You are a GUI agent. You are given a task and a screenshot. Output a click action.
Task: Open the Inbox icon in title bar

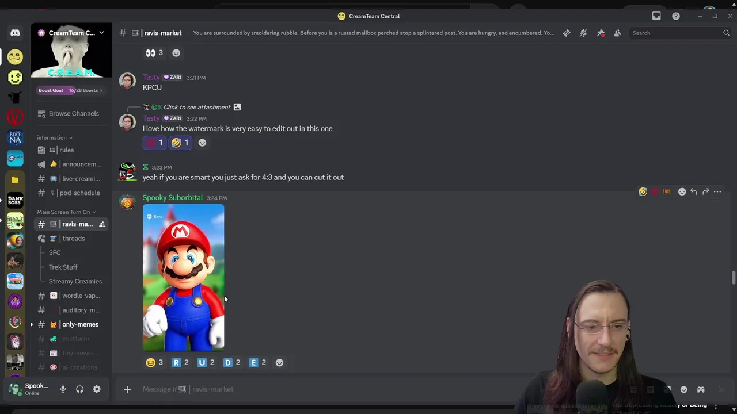click(x=656, y=16)
